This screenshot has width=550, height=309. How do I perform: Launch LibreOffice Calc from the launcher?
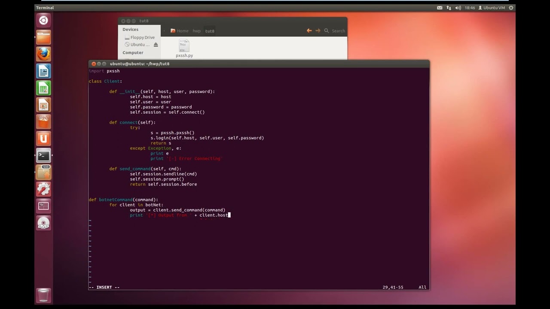click(x=43, y=88)
